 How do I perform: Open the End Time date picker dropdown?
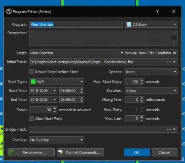tap(54, 100)
